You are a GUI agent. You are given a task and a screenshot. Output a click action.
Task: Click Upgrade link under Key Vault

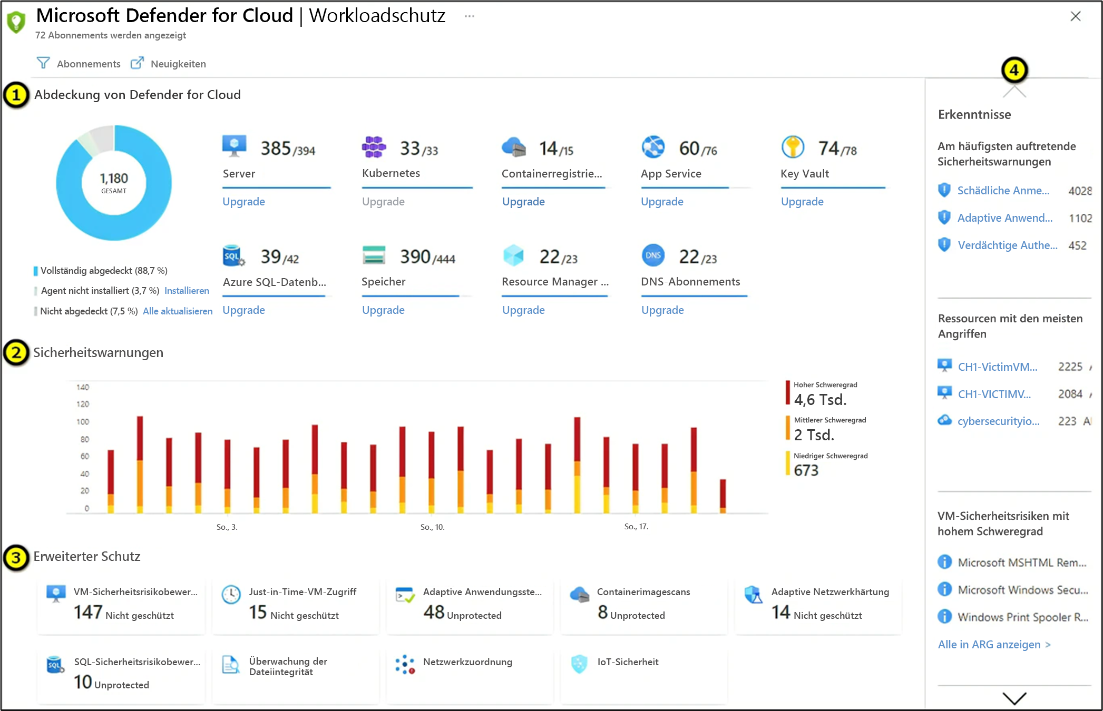(x=802, y=201)
